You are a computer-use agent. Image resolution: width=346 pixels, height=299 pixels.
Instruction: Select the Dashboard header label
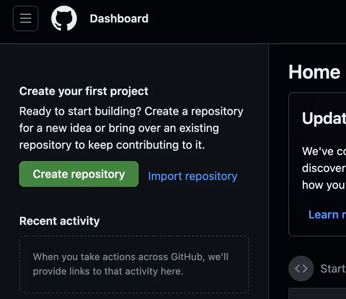pos(119,18)
